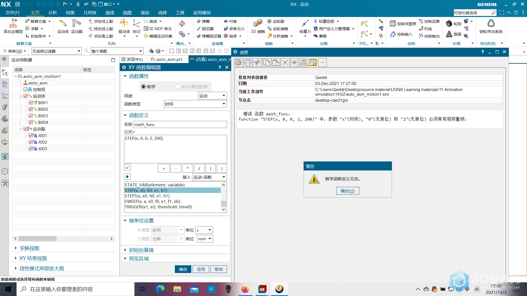
Task: Select the 控制块图表 (Control Block Diagram) icon
Action: point(394,23)
